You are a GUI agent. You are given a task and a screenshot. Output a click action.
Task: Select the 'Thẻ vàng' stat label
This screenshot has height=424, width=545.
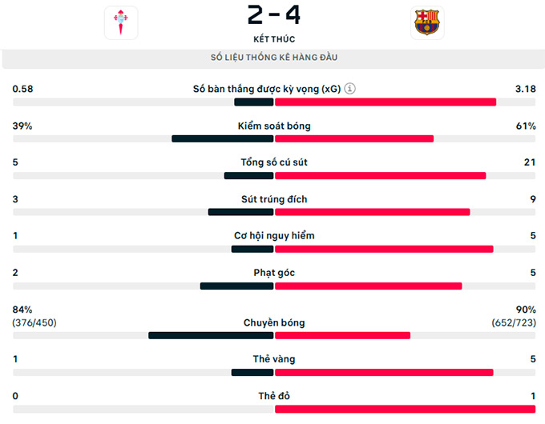click(274, 359)
